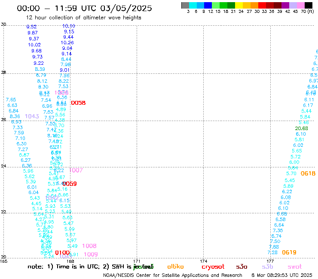Screen dimensions: 318x279
Task: Click the 9.52 value near latitude 30
Action: (31, 27)
